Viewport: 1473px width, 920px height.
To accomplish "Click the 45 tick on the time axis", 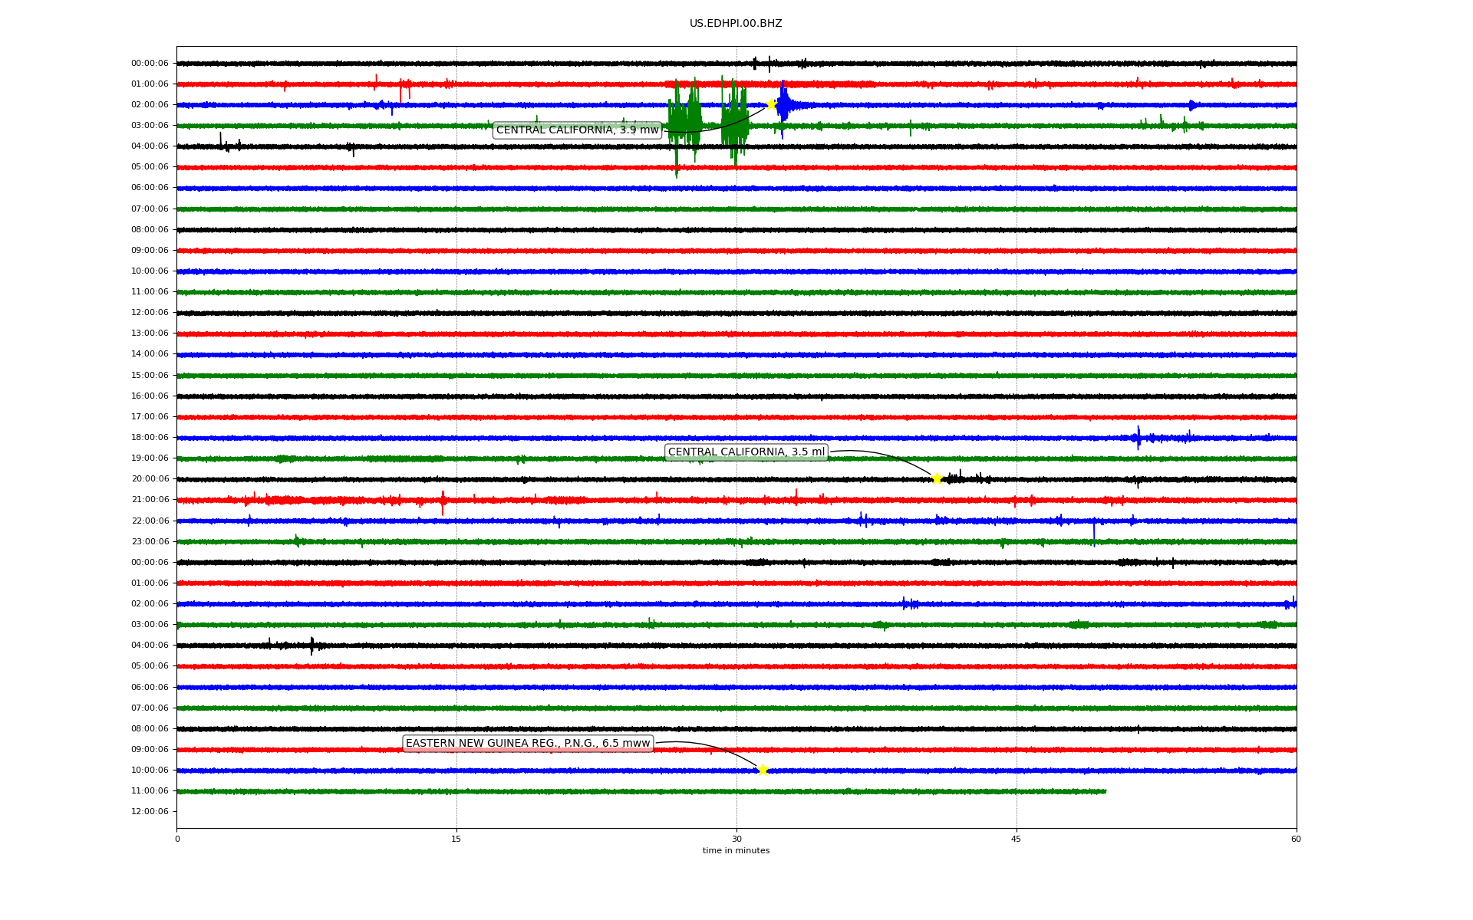I will pyautogui.click(x=1017, y=839).
